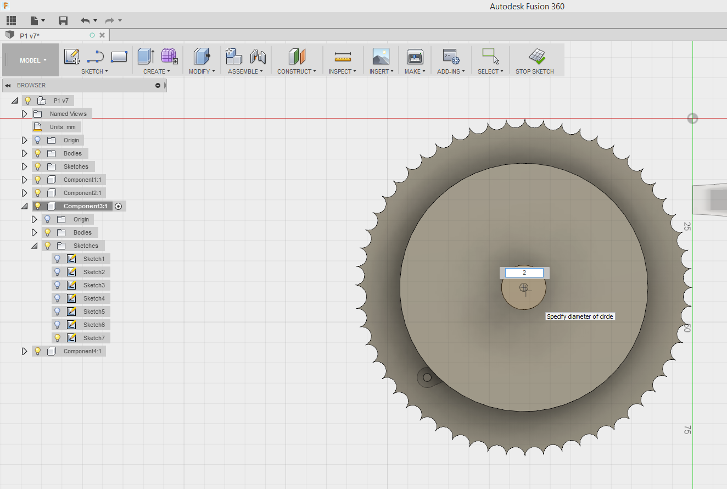Open the CONSTRUCT menu
The image size is (727, 489).
click(x=297, y=71)
